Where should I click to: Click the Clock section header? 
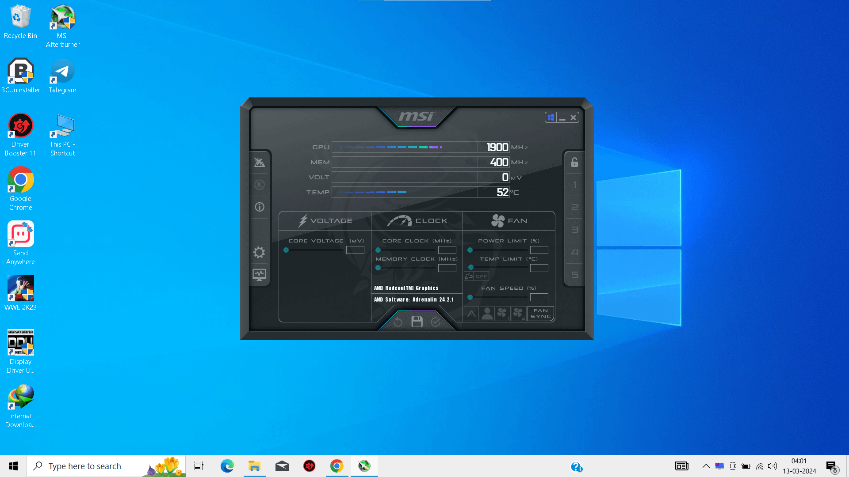417,221
